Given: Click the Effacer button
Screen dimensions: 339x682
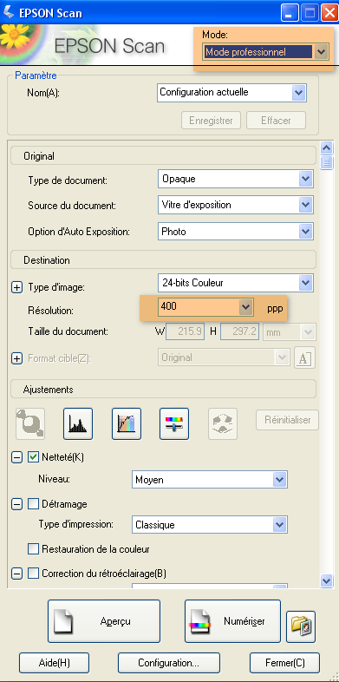Looking at the screenshot, I should [276, 120].
